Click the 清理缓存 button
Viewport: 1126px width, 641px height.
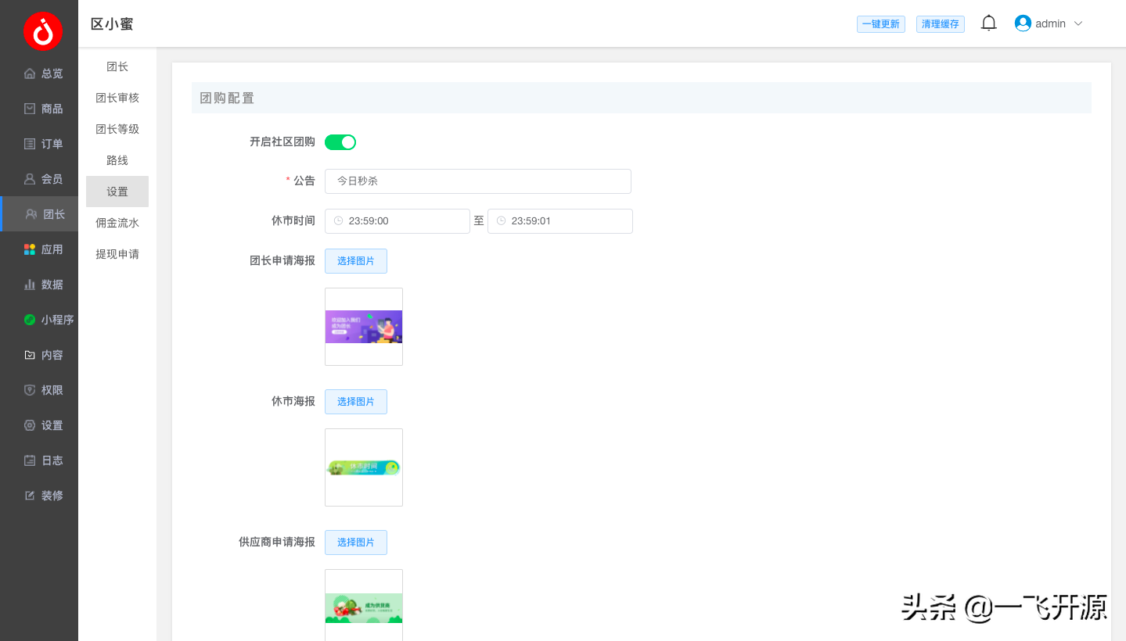(x=941, y=24)
